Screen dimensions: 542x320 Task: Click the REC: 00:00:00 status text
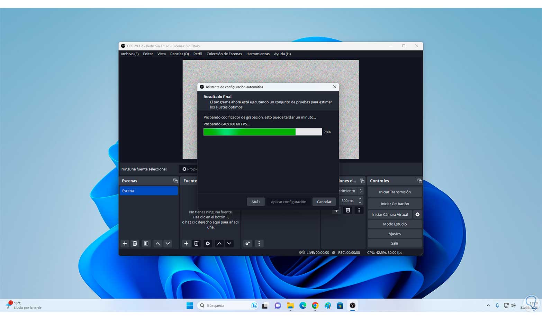(x=349, y=253)
